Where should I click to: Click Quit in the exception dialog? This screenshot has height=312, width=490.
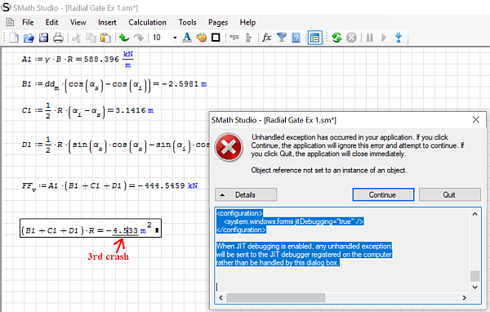click(x=449, y=194)
